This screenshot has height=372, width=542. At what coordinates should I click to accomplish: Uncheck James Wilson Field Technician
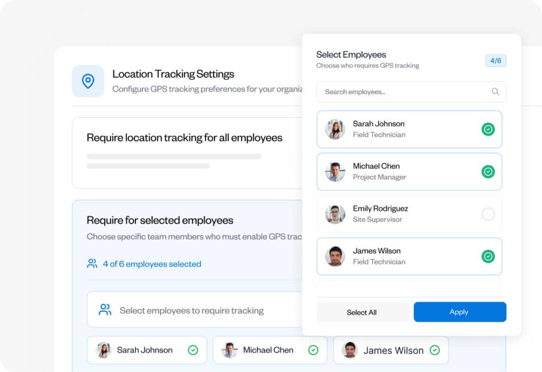(x=488, y=256)
